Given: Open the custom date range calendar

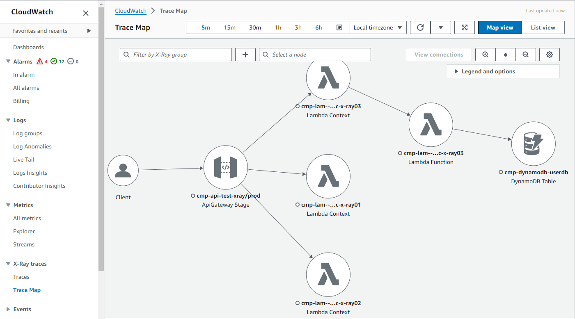Looking at the screenshot, I should click(339, 27).
